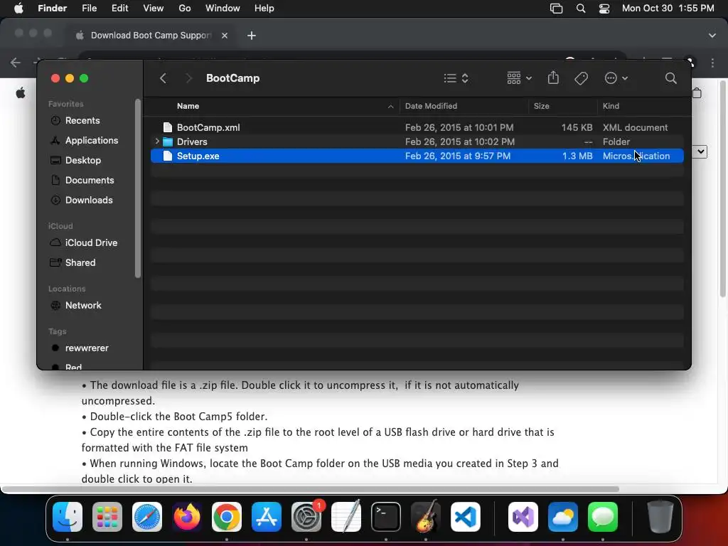Screen dimensions: 728x546
Task: Switch to Download Boot Camp Support tab
Action: 151,36
